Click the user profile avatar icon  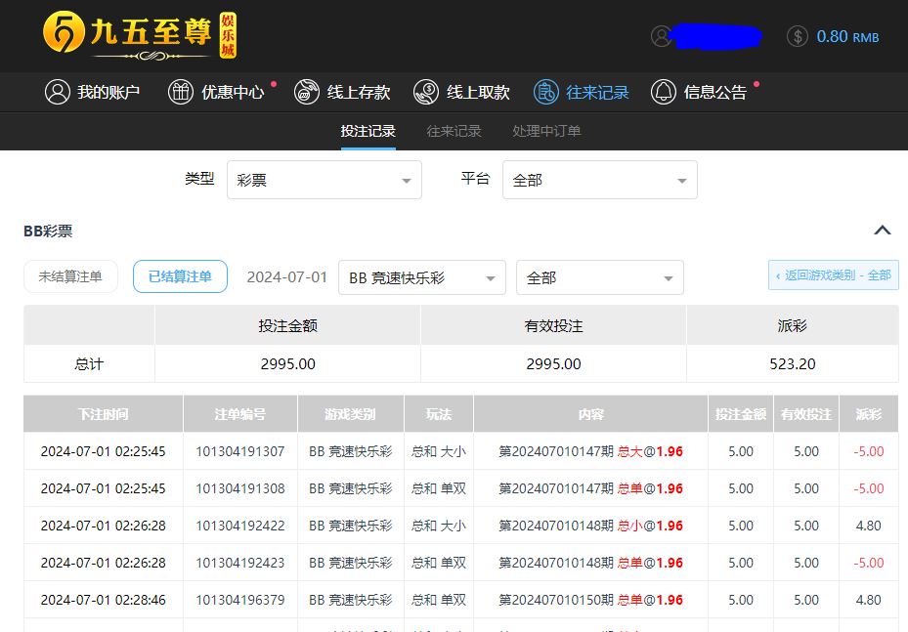click(x=662, y=36)
